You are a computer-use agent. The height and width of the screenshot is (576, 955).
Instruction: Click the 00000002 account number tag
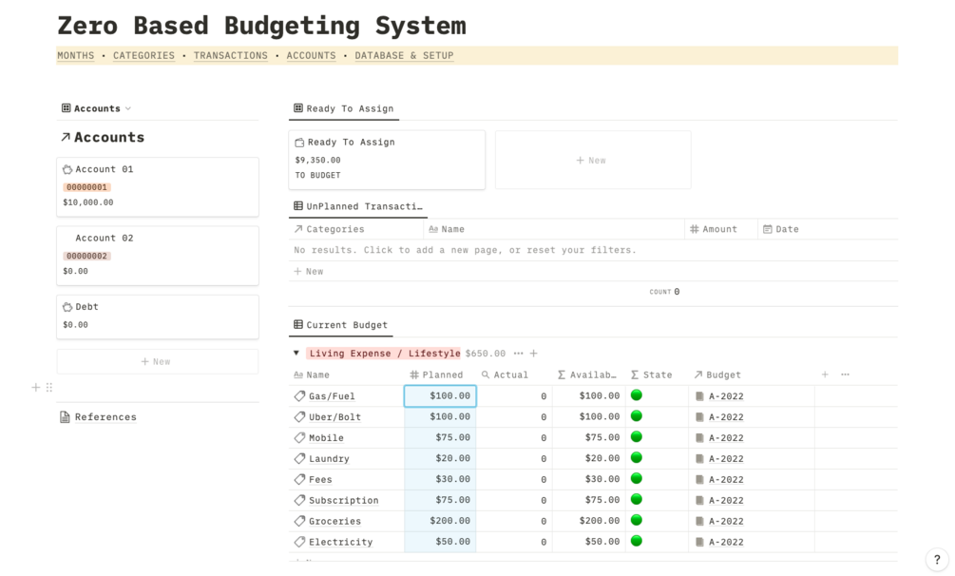pyautogui.click(x=86, y=256)
